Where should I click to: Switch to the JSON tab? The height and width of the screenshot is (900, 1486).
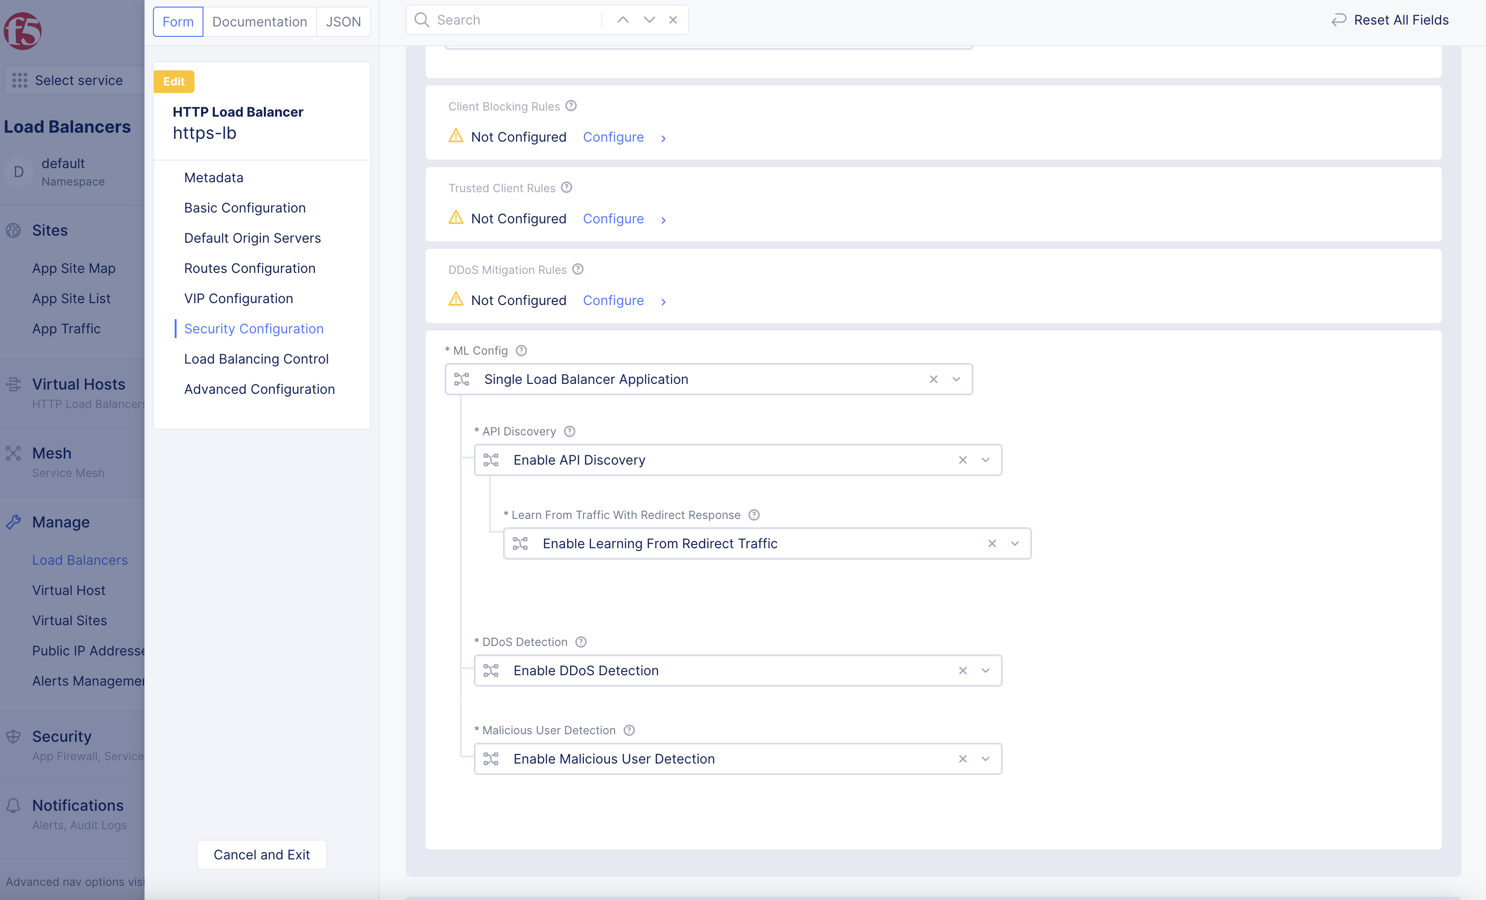(x=343, y=22)
